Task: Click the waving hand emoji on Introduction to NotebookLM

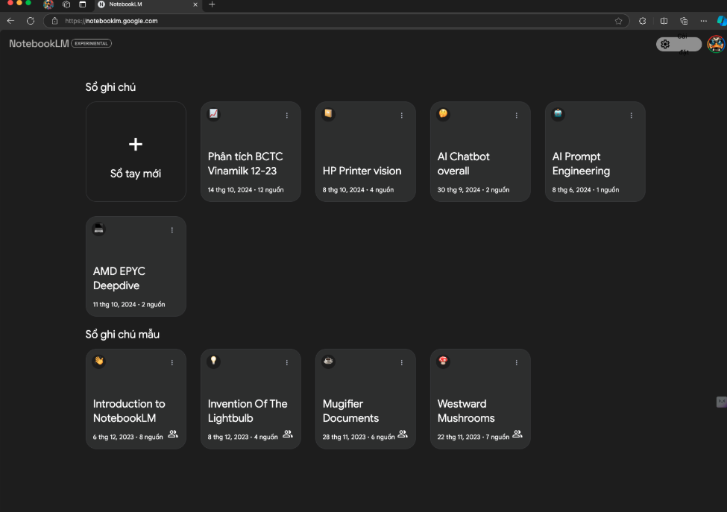Action: pyautogui.click(x=98, y=361)
